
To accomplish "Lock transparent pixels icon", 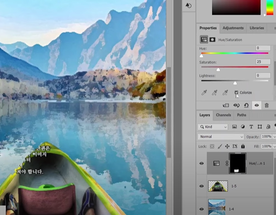I will tap(212, 146).
